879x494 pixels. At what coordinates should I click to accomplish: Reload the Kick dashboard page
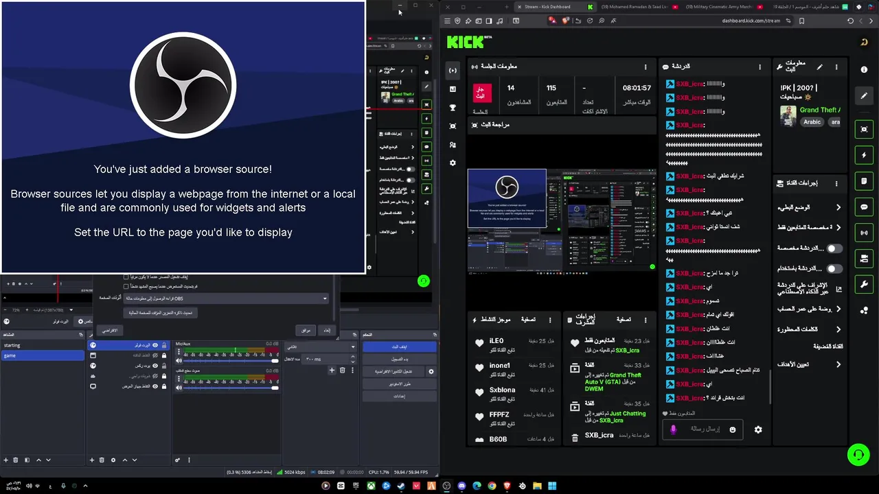click(x=850, y=21)
